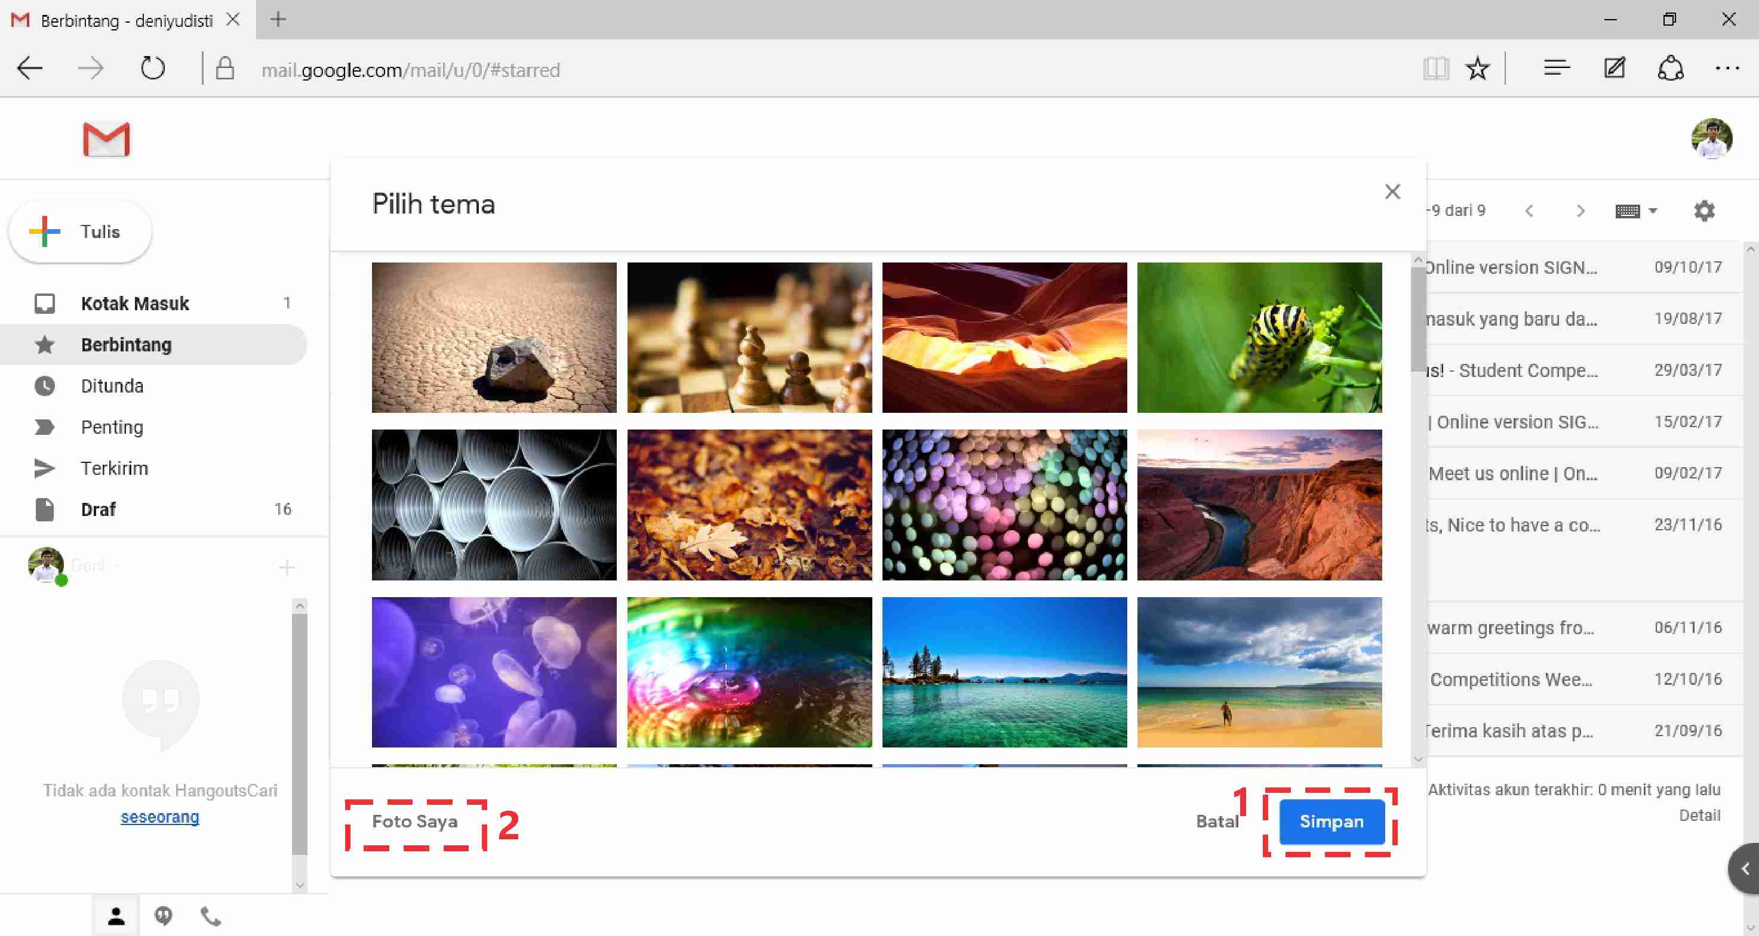Open the Draf folder
This screenshot has height=936, width=1759.
coord(99,509)
